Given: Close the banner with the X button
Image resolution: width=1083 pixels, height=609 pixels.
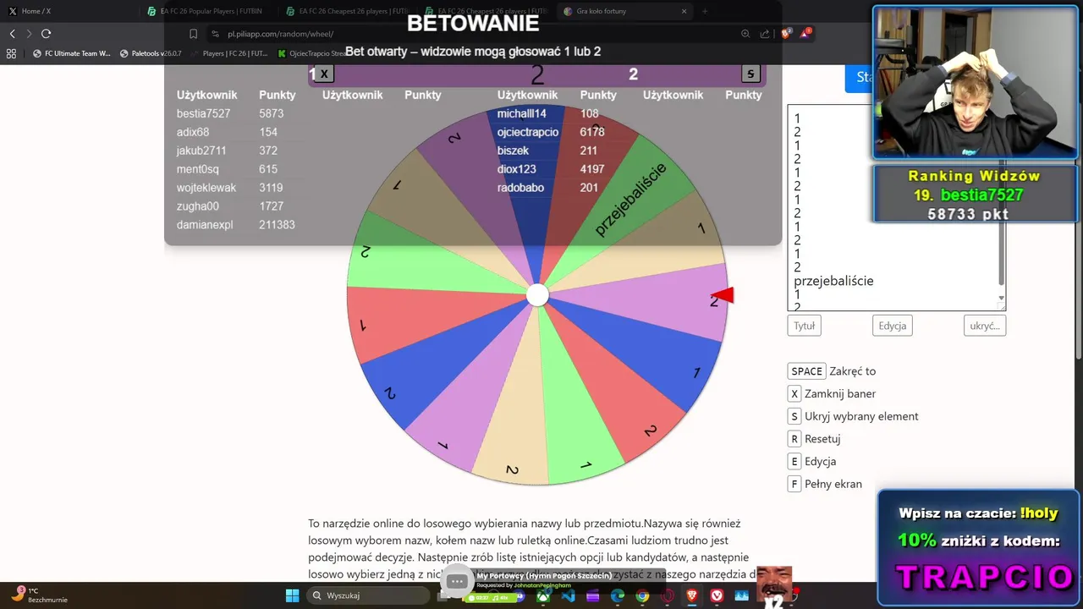Looking at the screenshot, I should coord(324,74).
